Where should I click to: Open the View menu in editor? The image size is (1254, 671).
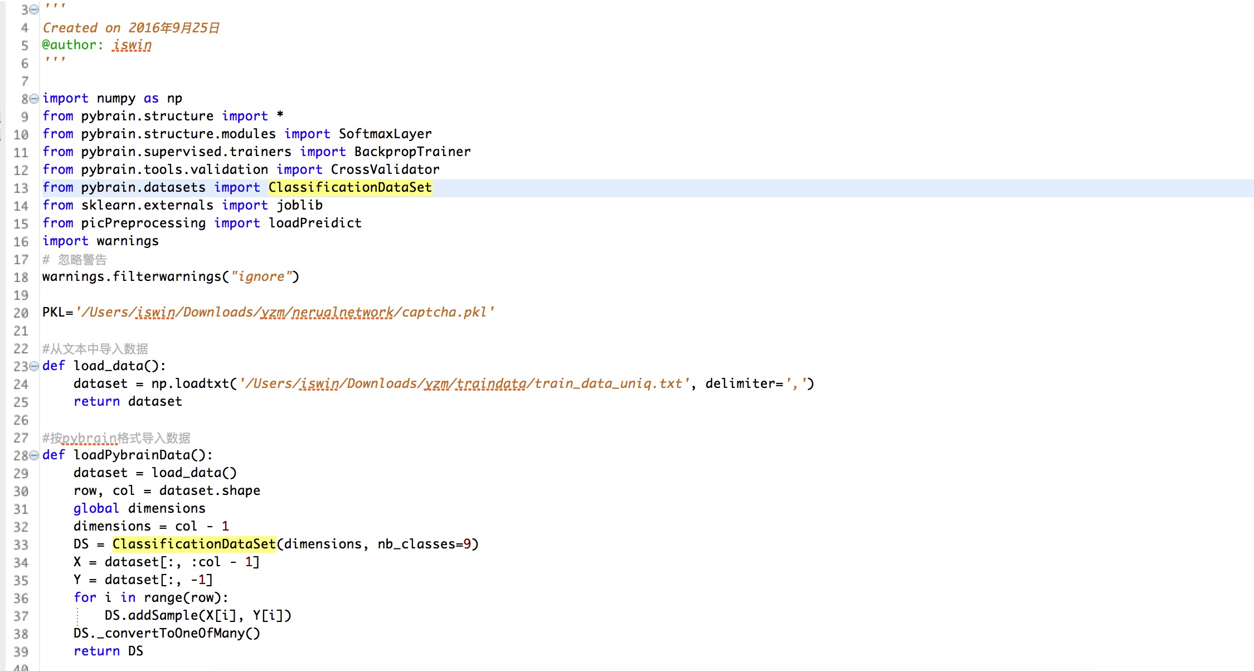(627, 0)
